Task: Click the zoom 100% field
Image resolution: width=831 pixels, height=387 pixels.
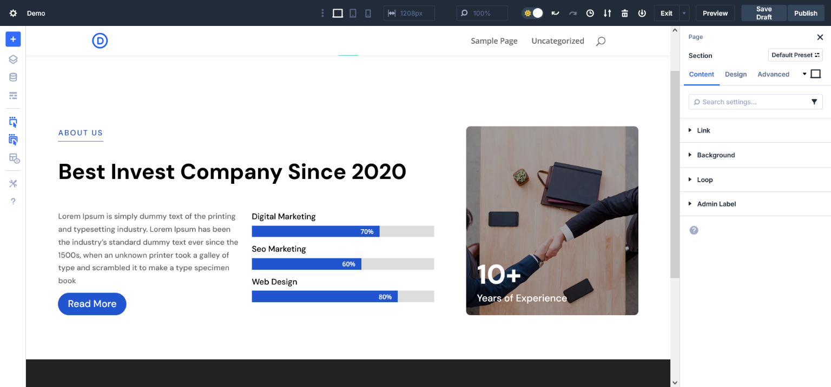Action: 482,13
